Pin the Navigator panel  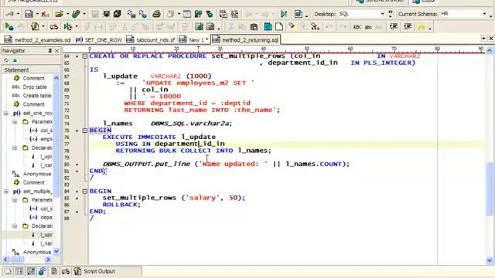(x=49, y=50)
